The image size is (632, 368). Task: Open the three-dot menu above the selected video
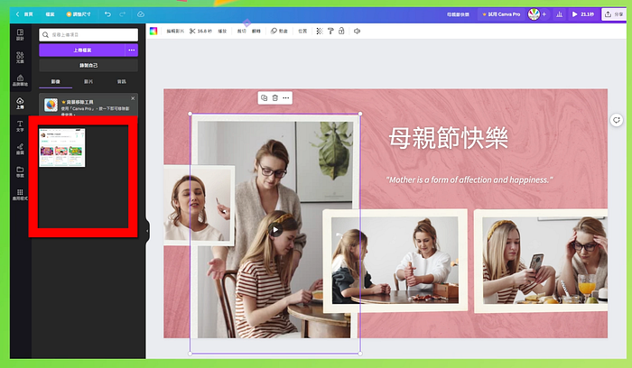pyautogui.click(x=286, y=97)
